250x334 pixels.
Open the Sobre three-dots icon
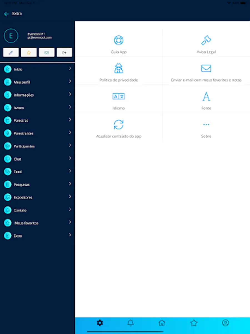[x=206, y=125]
